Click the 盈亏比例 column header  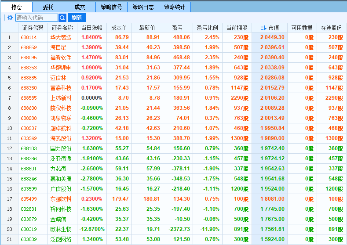[x=207, y=28]
